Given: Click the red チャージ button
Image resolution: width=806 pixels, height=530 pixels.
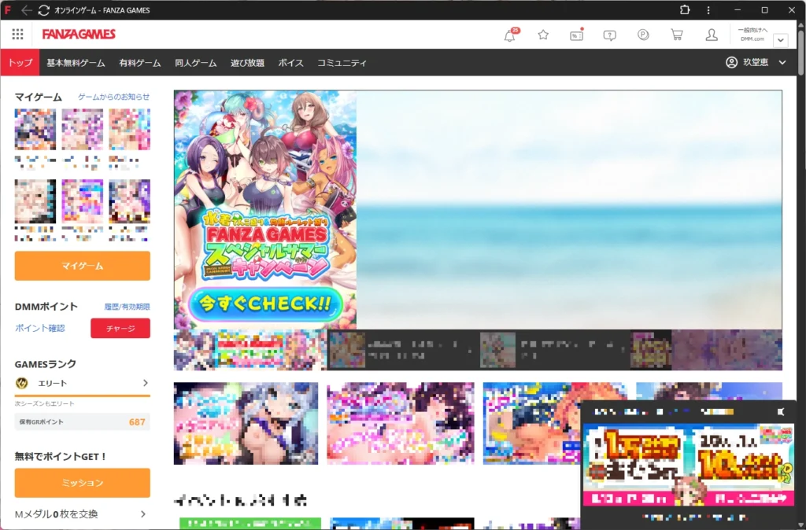Looking at the screenshot, I should (120, 328).
